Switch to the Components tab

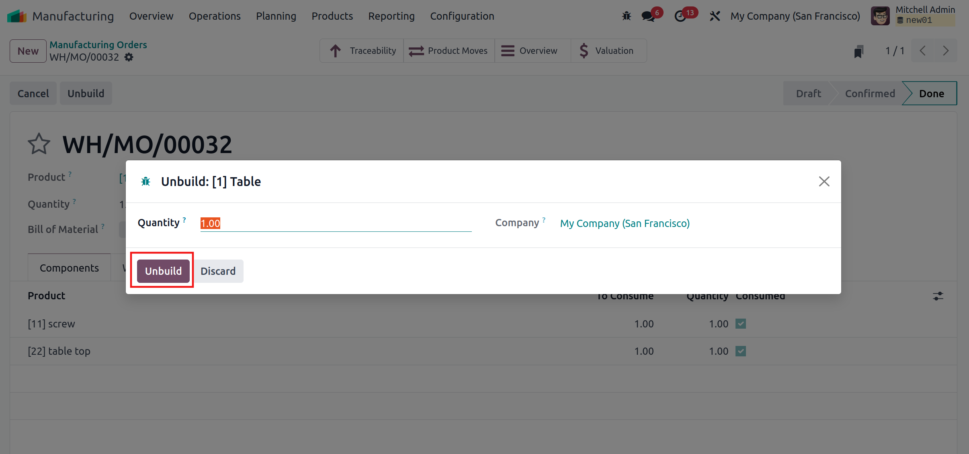point(69,268)
